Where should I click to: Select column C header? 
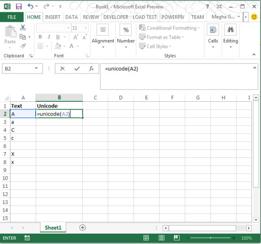pos(95,98)
